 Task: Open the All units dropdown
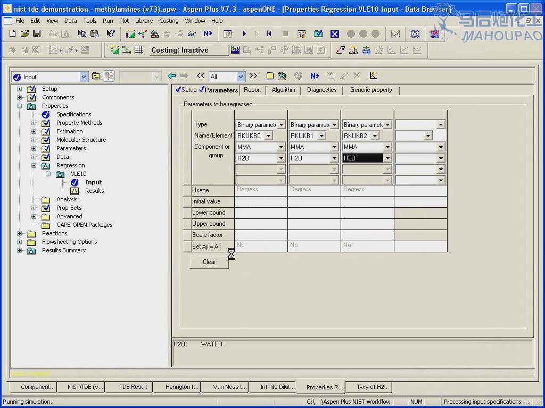[x=241, y=76]
